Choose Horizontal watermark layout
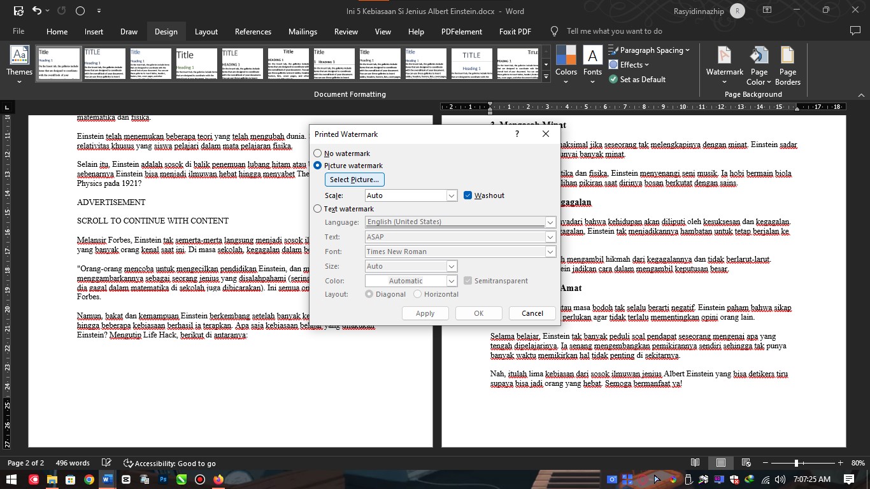The height and width of the screenshot is (489, 870). 418,294
